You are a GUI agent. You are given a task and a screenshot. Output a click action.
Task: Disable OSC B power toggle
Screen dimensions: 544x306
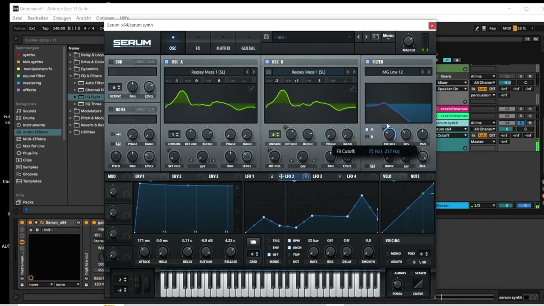[267, 62]
